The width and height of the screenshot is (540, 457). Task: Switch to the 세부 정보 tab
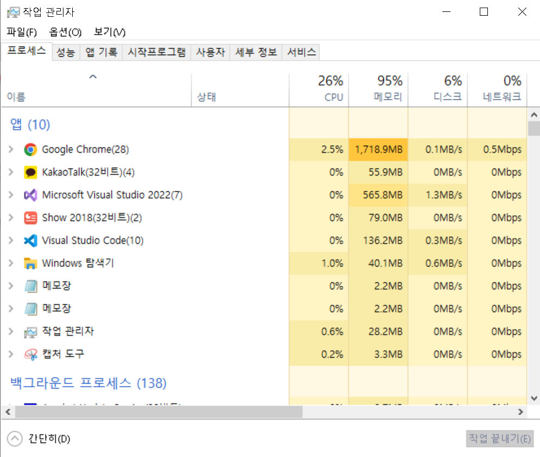click(256, 52)
